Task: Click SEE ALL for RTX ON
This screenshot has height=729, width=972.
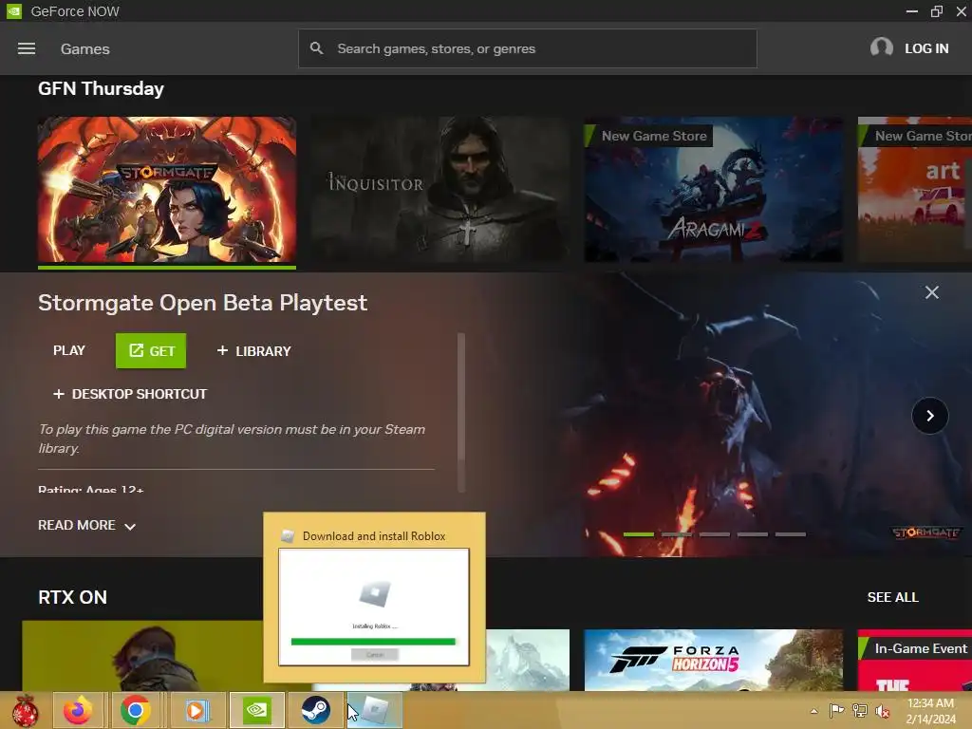Action: [x=892, y=597]
